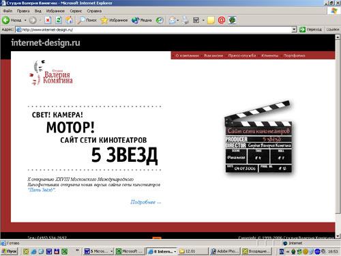This screenshot has width=341, height=256.
Task: Switch to 5 Micros... Word taskbar group
Action: coord(98,251)
